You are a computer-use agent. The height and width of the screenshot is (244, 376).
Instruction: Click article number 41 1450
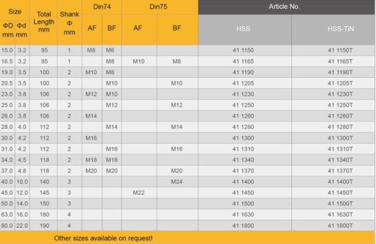click(x=243, y=192)
